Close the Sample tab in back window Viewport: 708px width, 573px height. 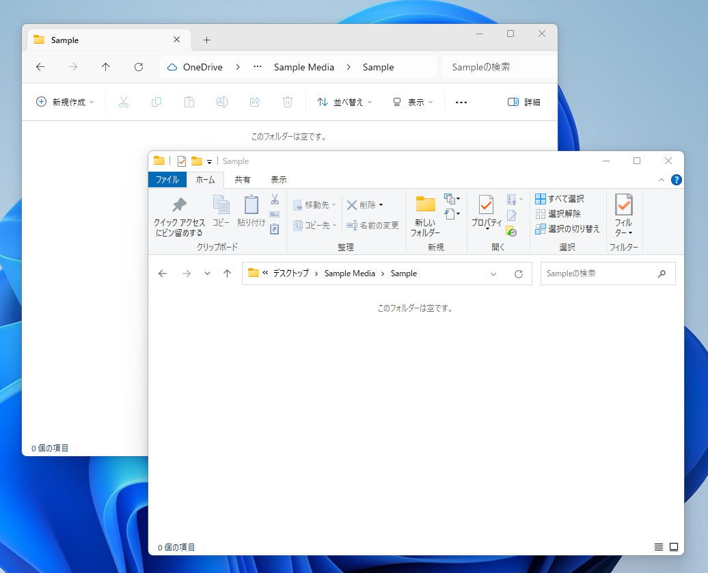[176, 40]
